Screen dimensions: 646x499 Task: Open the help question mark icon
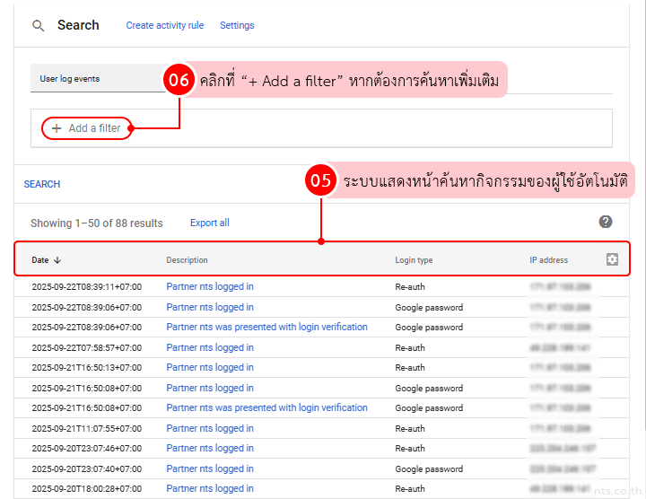(x=606, y=222)
